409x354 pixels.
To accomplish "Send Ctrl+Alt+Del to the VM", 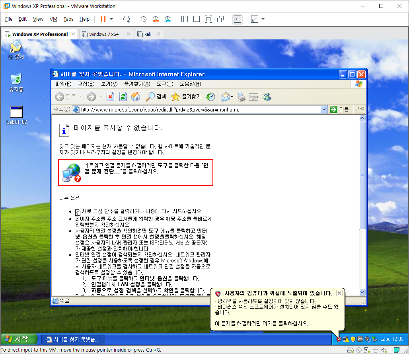I will 127,19.
